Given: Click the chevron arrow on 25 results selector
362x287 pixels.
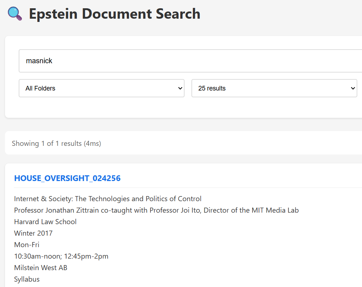Looking at the screenshot, I should click(352, 88).
